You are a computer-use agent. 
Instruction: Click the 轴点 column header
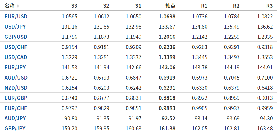(x=170, y=6)
